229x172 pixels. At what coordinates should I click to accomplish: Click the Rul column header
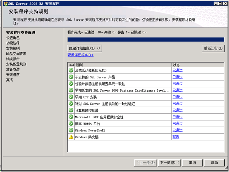71,65
